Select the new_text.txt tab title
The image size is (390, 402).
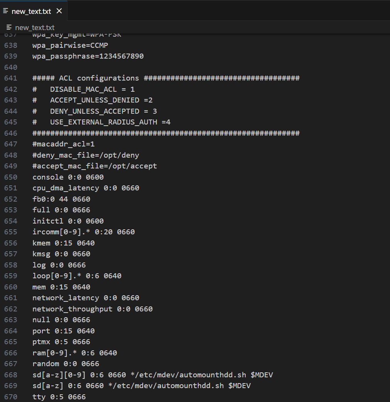[x=31, y=11]
